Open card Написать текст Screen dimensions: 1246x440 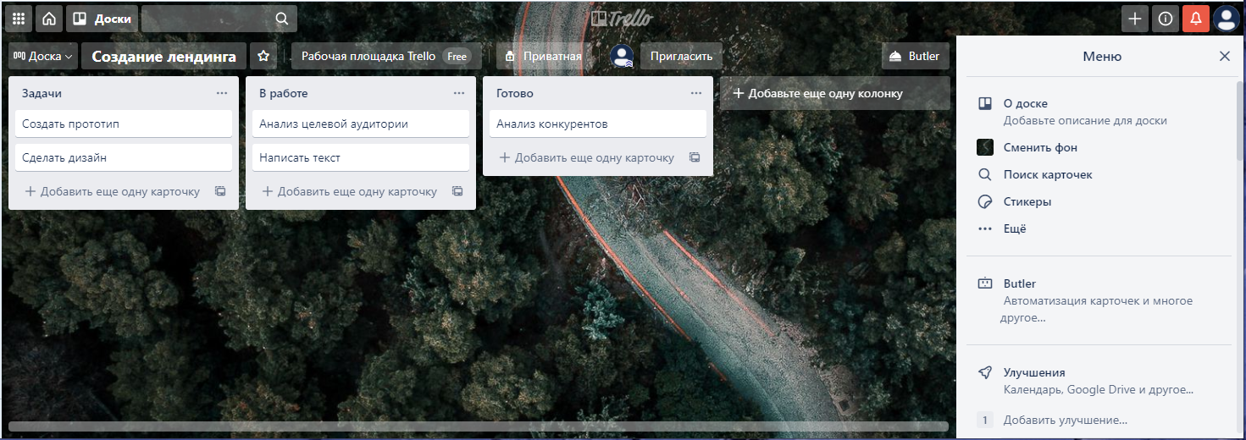coord(361,157)
